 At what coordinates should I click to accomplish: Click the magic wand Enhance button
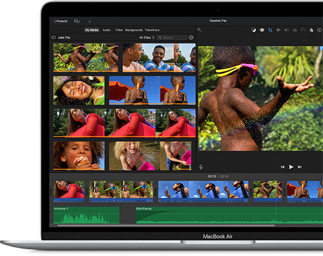tap(199, 30)
